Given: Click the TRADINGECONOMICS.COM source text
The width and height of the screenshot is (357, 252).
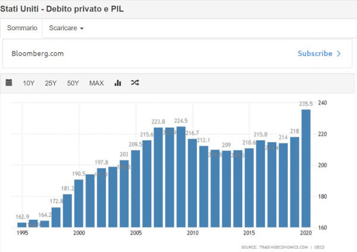Looking at the screenshot, I should tap(283, 247).
